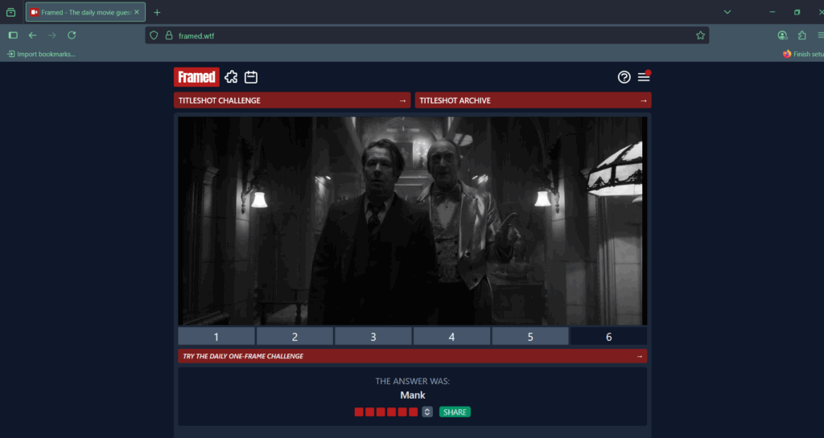
Task: Open the calendar archive icon
Action: [x=251, y=77]
